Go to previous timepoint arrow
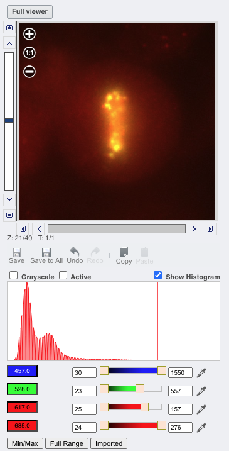 coord(39,229)
